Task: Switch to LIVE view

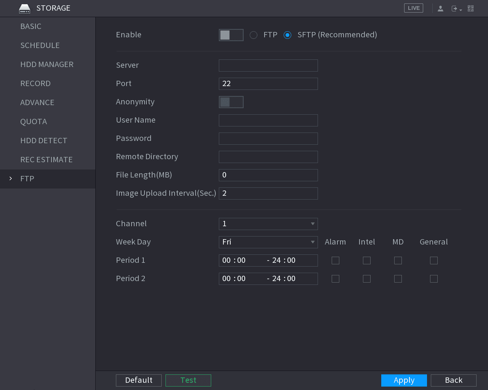Action: point(414,8)
